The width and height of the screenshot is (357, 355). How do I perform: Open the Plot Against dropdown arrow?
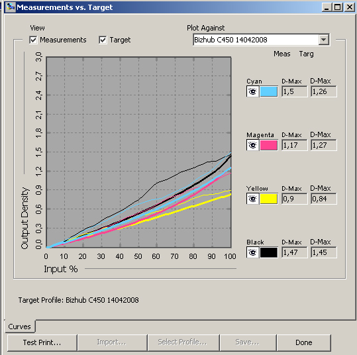pos(323,40)
